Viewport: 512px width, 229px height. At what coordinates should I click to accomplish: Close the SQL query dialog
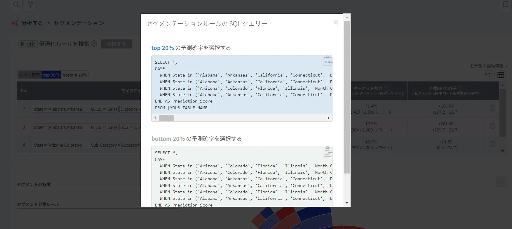(336, 22)
